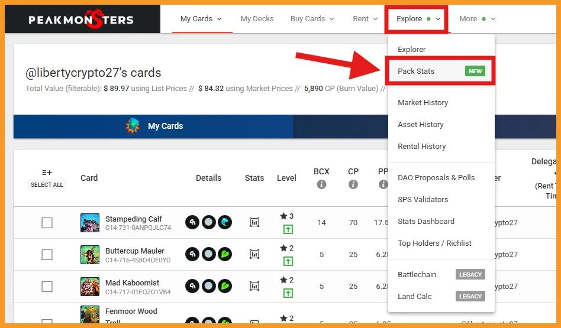Click the 5,890 CP burn value
Viewport: 561px width, 328px height.
[x=314, y=88]
